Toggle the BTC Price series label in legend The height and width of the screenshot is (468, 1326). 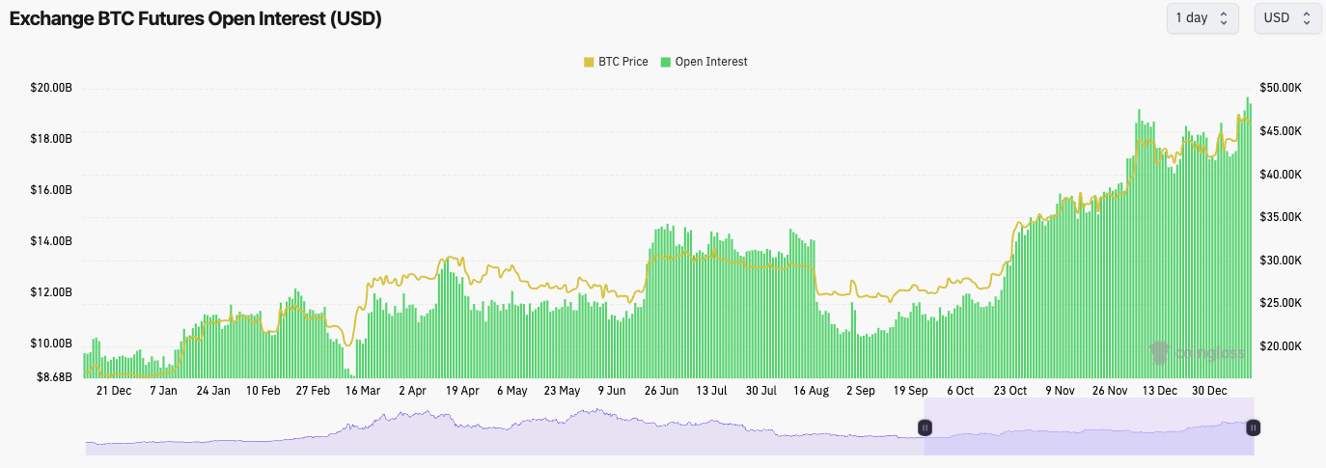(x=622, y=62)
